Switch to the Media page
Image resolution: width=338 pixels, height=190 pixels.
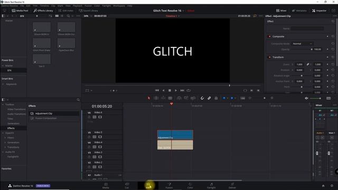click(106, 186)
